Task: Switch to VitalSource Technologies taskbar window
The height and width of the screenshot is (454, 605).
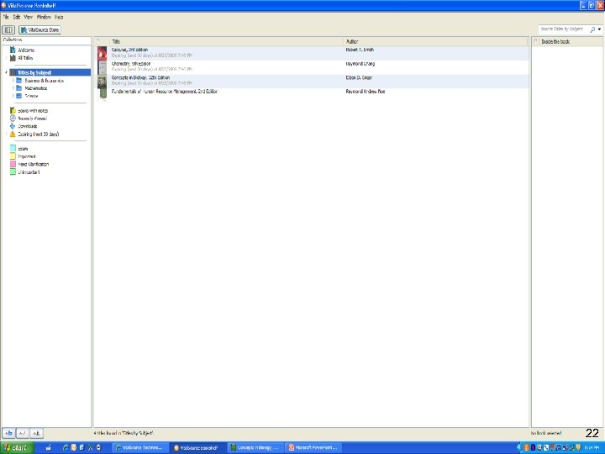Action: pyautogui.click(x=139, y=448)
